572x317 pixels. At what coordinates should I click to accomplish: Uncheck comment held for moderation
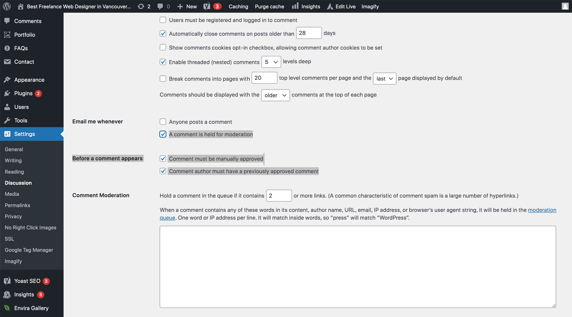163,134
